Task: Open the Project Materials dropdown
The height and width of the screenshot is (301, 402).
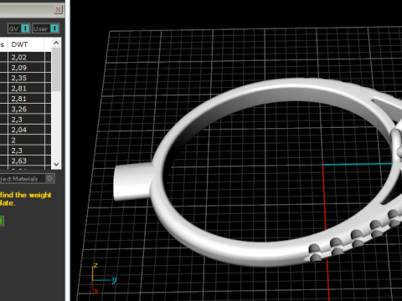Action: pyautogui.click(x=27, y=179)
